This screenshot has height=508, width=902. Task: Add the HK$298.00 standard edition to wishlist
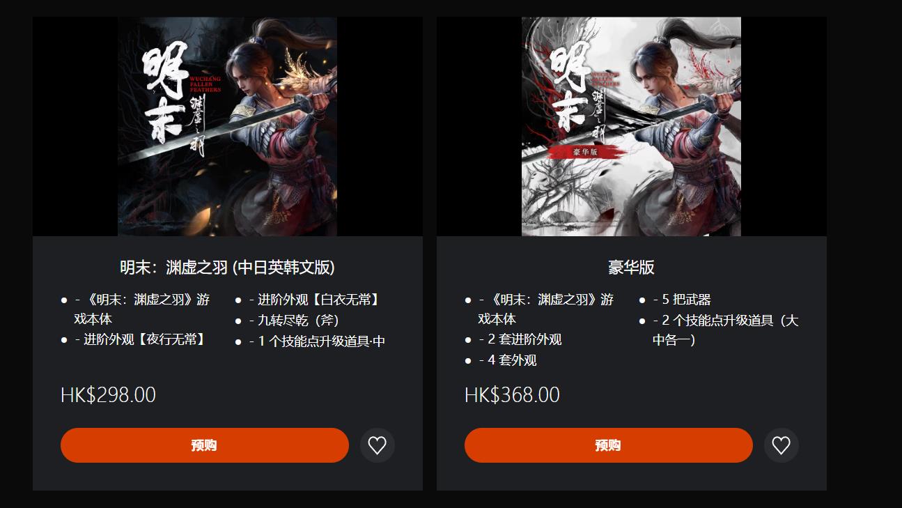tap(377, 445)
